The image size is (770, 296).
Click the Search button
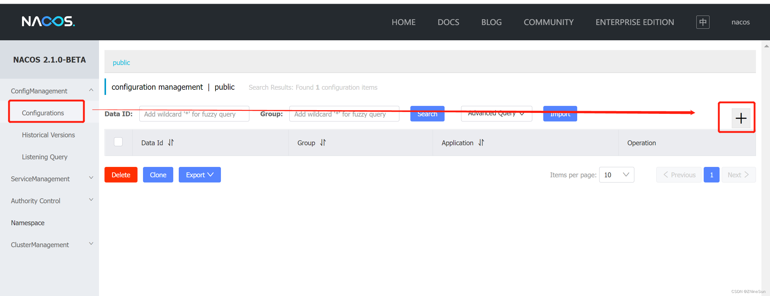point(427,114)
